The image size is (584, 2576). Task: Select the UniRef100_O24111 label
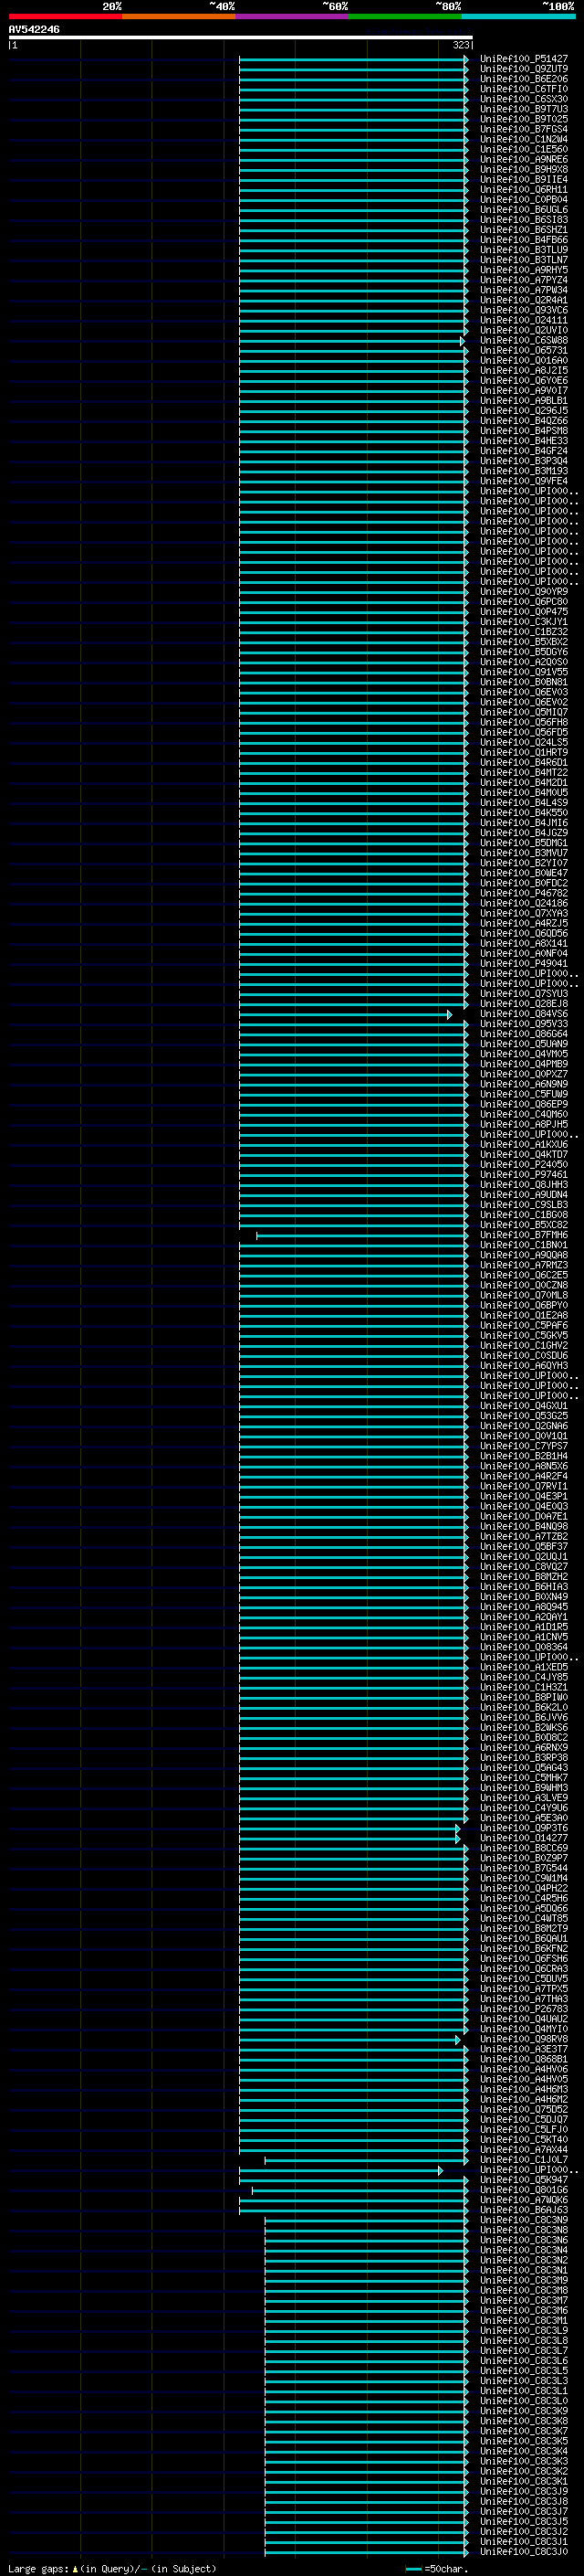coord(523,321)
